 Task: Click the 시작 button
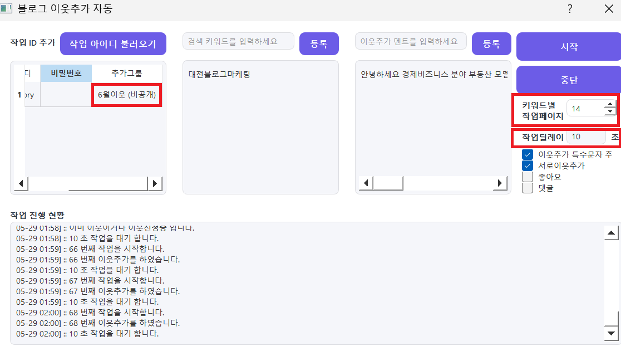(x=569, y=47)
